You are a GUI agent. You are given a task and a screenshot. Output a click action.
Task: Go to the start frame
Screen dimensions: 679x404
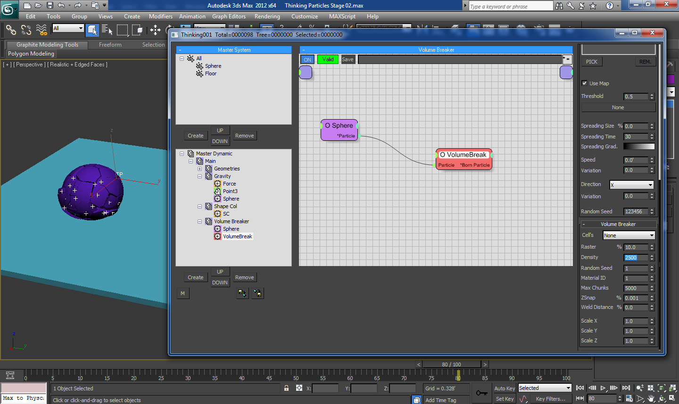pyautogui.click(x=580, y=388)
